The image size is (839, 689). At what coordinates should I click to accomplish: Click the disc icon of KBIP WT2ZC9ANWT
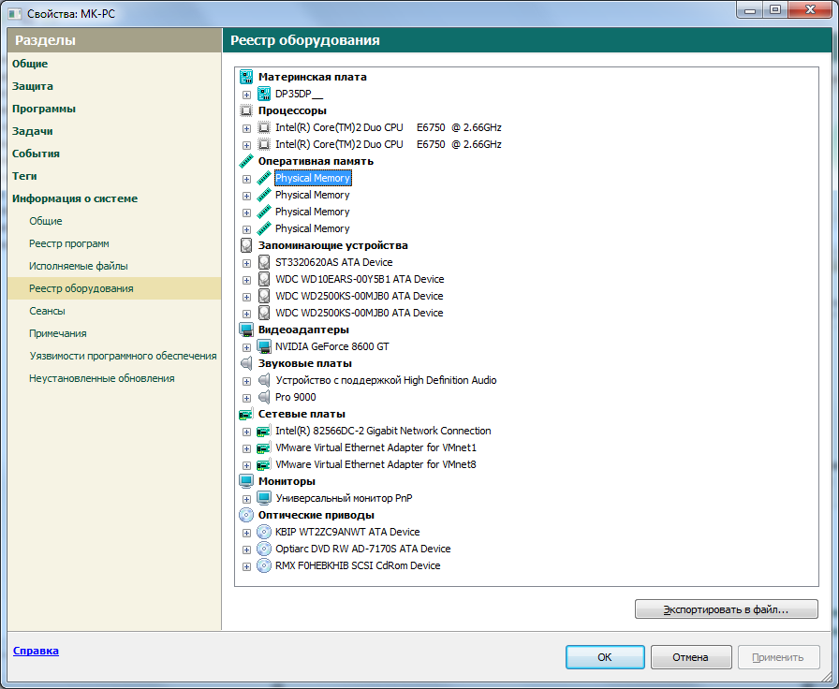pos(264,532)
